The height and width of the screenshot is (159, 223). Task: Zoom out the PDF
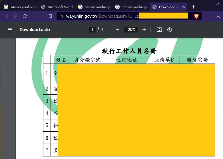pyautogui.click(x=117, y=30)
